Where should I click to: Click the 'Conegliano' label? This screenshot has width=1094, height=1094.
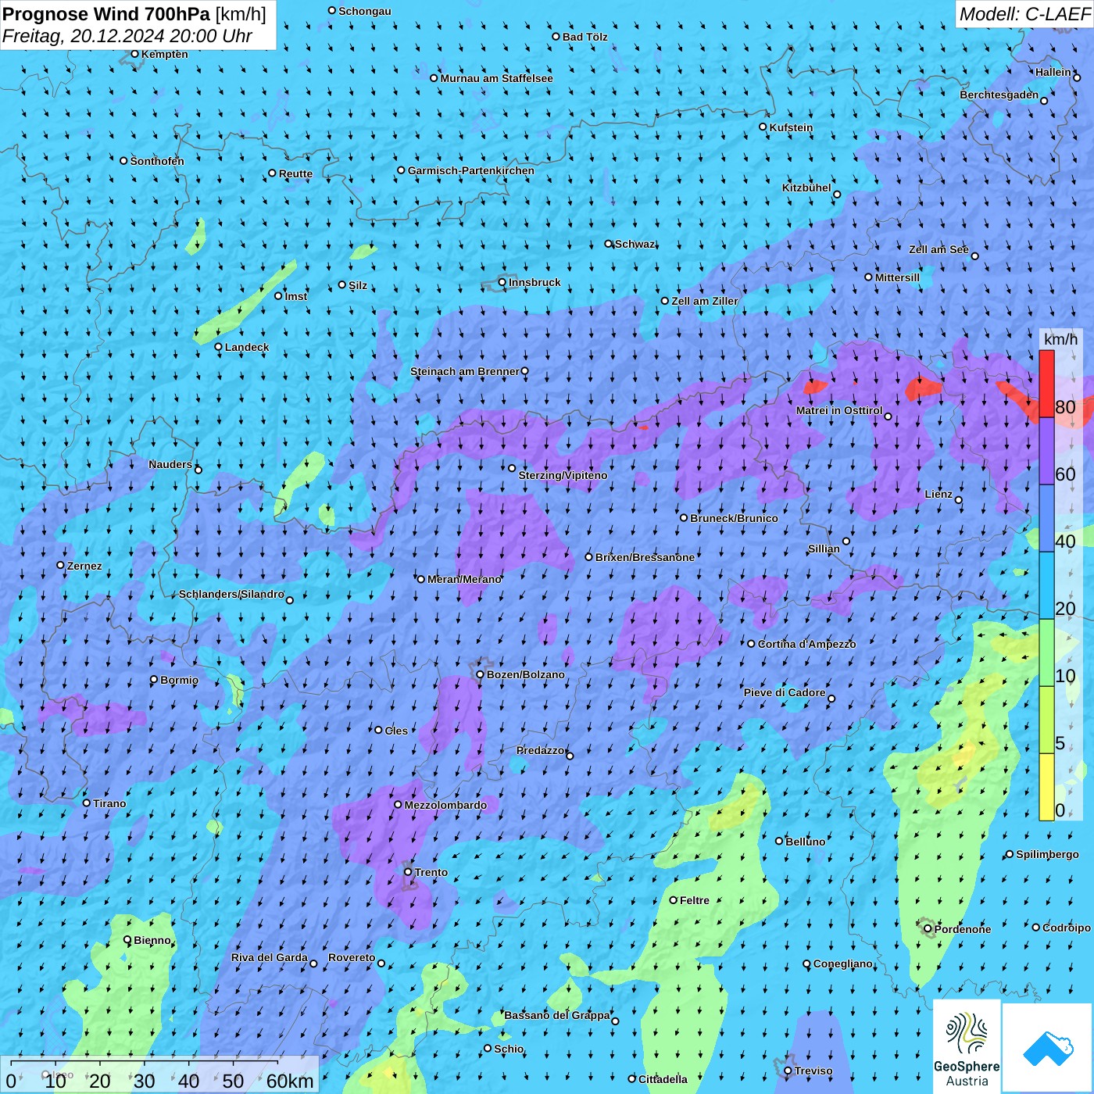[843, 964]
